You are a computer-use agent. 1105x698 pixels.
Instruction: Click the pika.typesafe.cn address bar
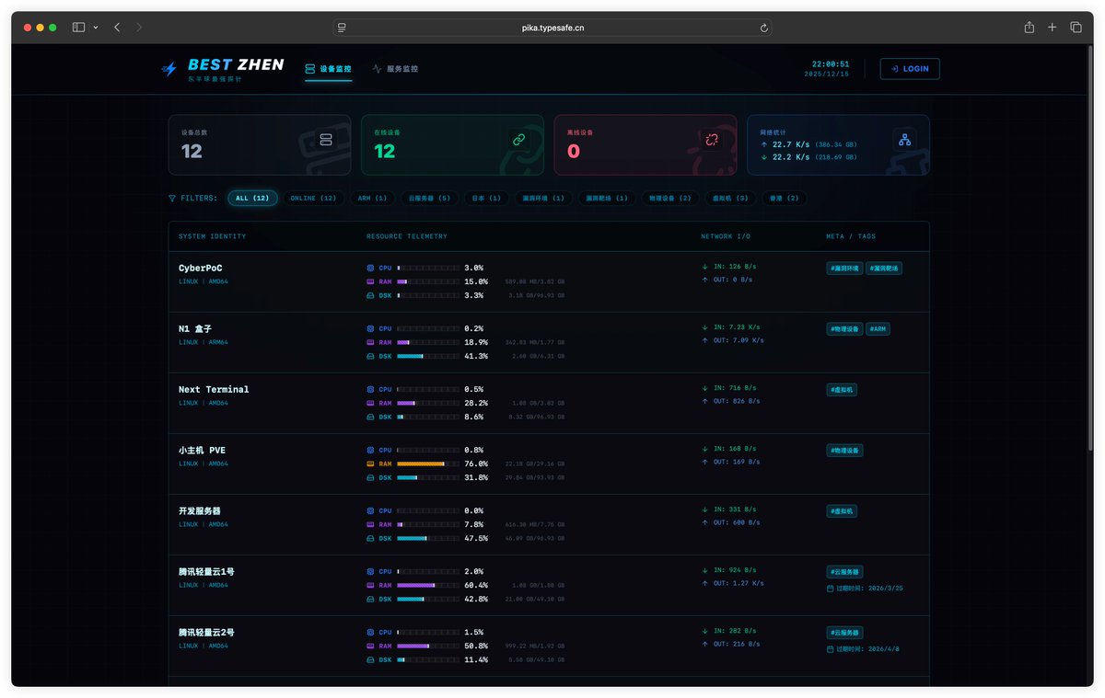click(552, 28)
